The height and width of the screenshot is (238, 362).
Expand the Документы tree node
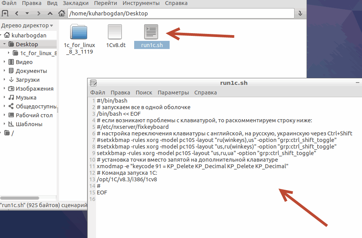4,71
